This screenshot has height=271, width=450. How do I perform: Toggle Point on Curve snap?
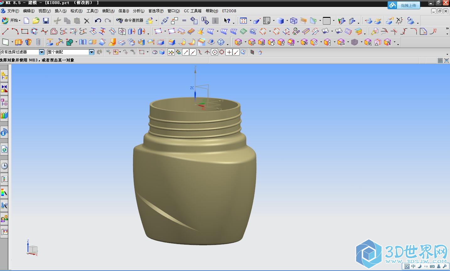236,52
